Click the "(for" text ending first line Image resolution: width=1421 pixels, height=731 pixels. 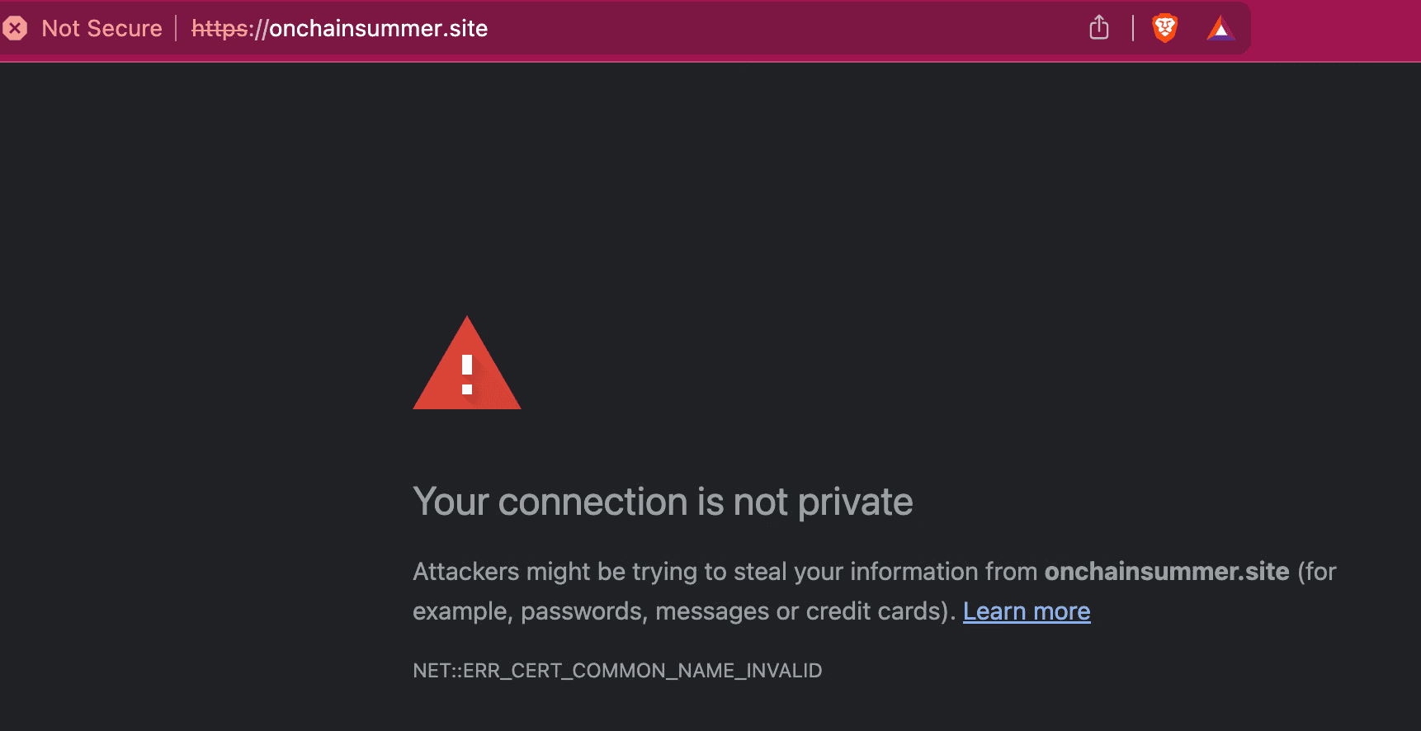1317,572
